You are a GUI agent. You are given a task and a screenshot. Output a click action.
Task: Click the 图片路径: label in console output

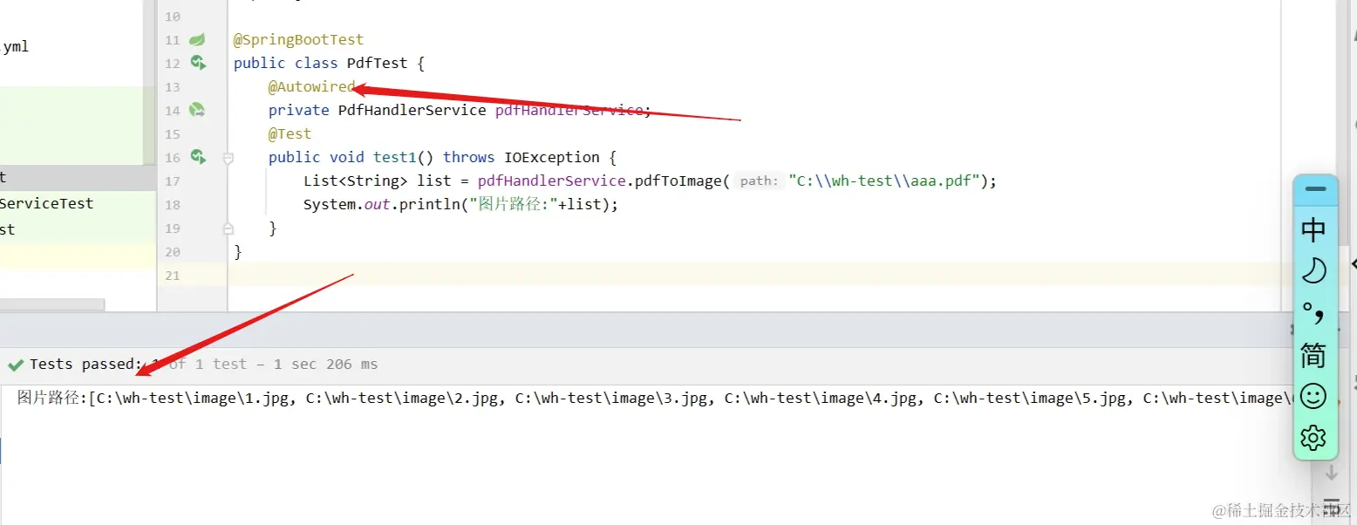tap(52, 398)
